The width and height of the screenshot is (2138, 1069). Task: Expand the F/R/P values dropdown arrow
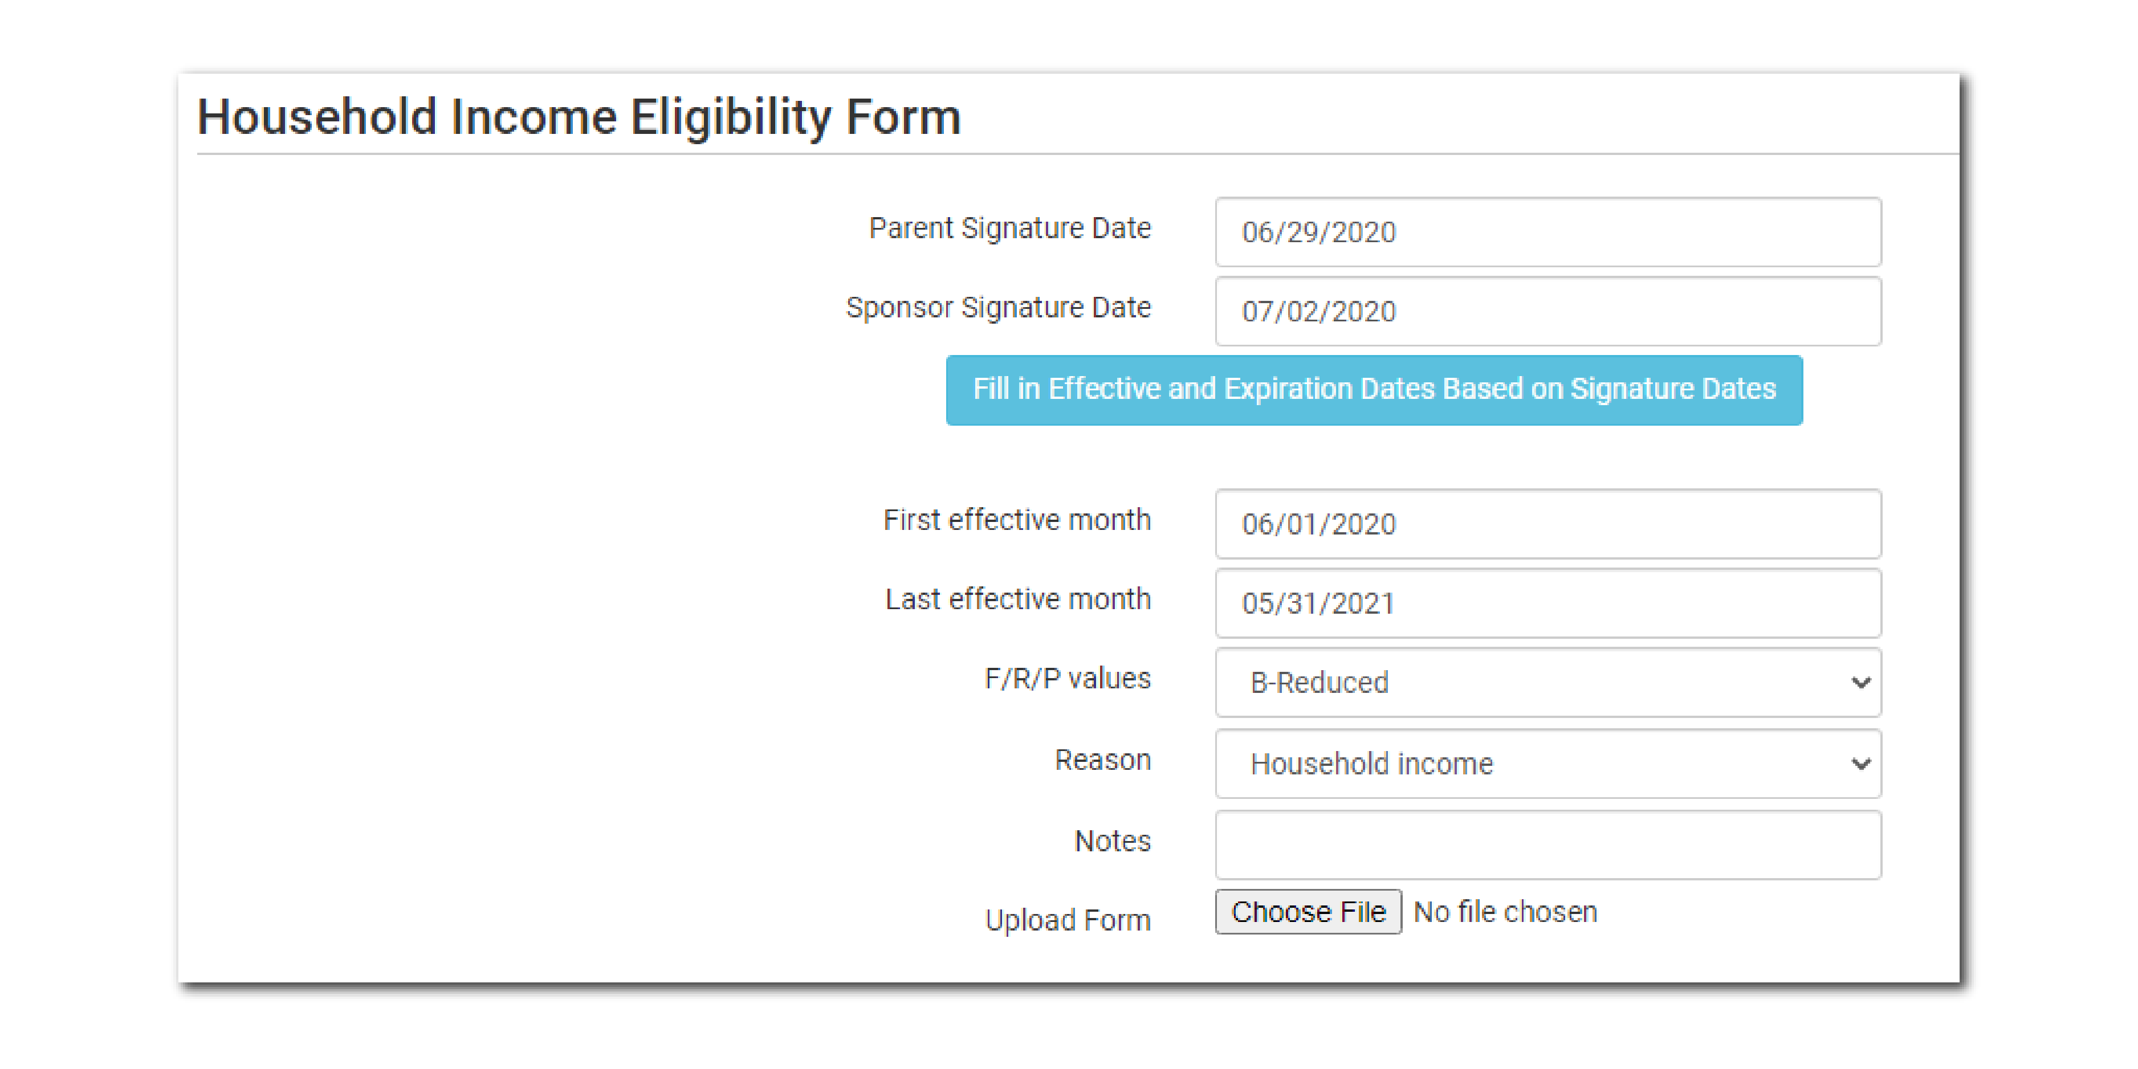(x=1859, y=682)
